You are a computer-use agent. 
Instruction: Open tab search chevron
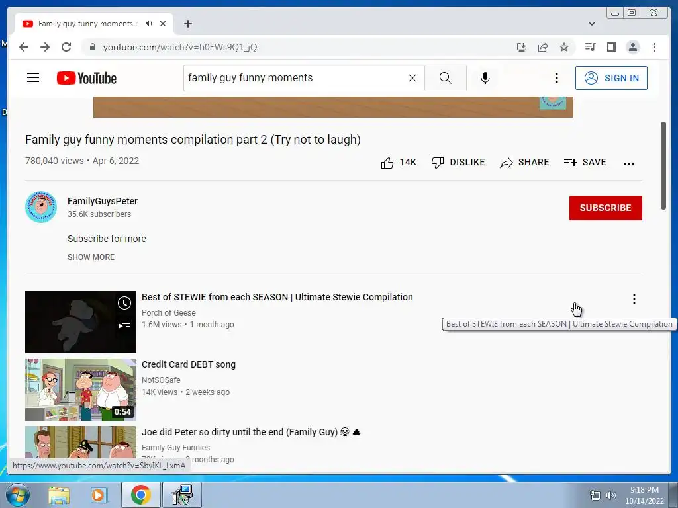coord(591,24)
